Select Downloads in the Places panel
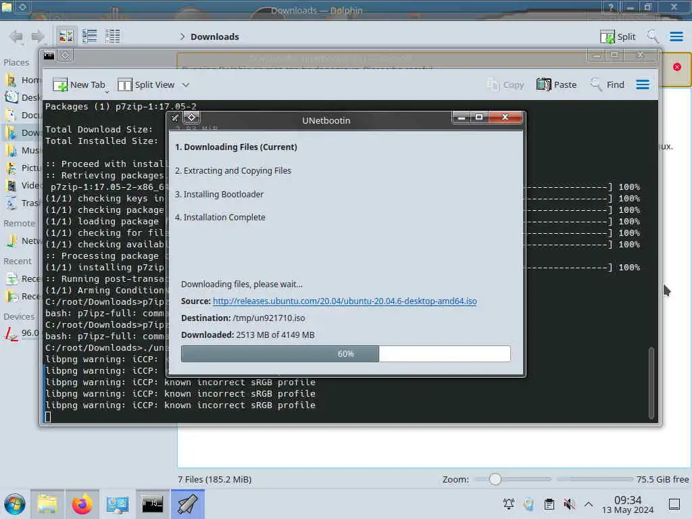This screenshot has width=692, height=519. point(22,133)
